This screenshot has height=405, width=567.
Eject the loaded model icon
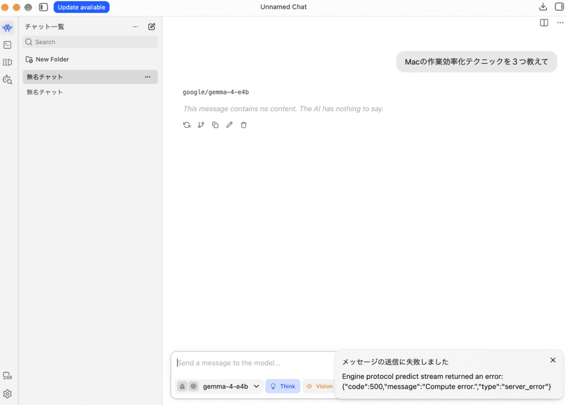pyautogui.click(x=182, y=386)
